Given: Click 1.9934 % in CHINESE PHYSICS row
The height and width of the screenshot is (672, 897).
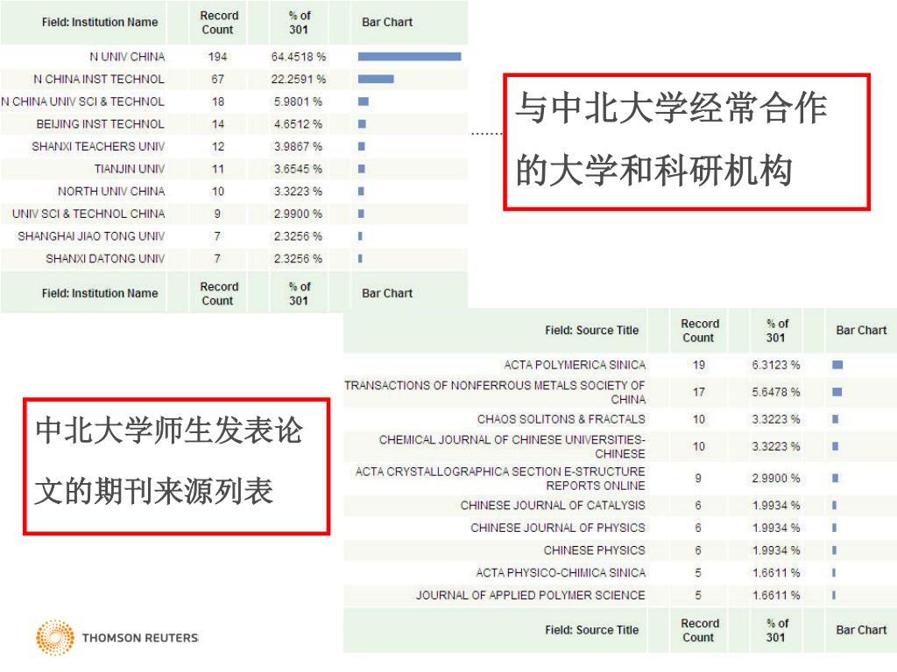Looking at the screenshot, I should 776,550.
